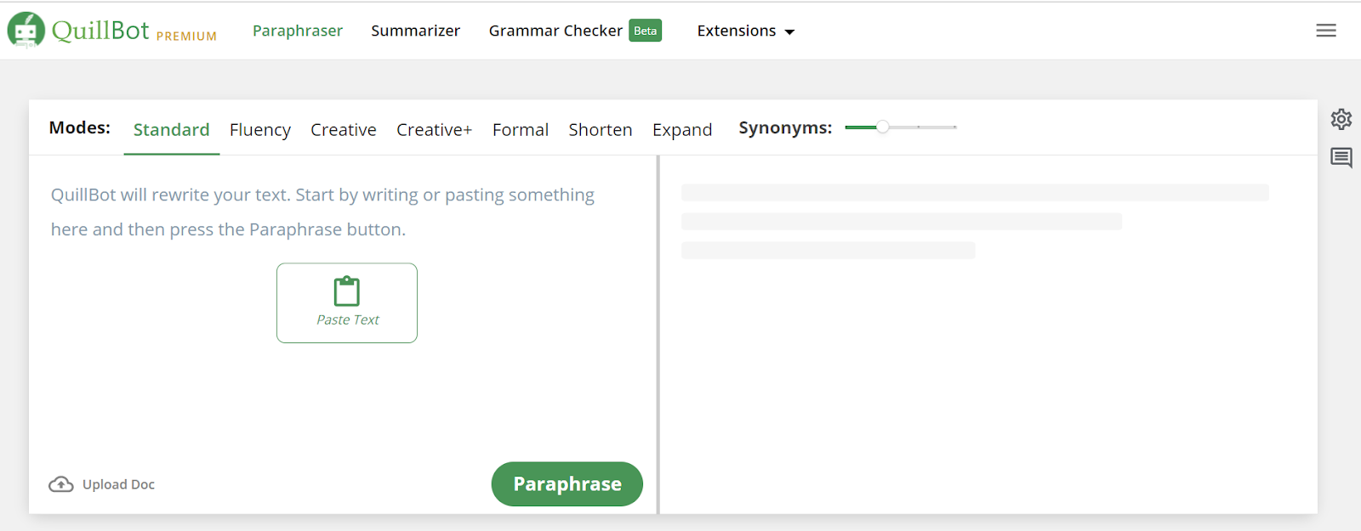
Task: Click the Synonyms slider handle
Action: coord(883,127)
